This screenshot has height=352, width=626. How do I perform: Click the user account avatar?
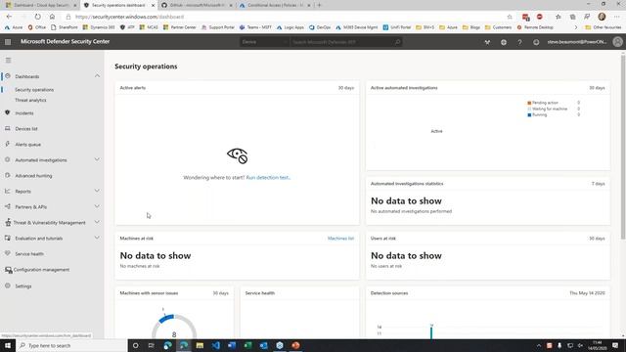pyautogui.click(x=617, y=41)
